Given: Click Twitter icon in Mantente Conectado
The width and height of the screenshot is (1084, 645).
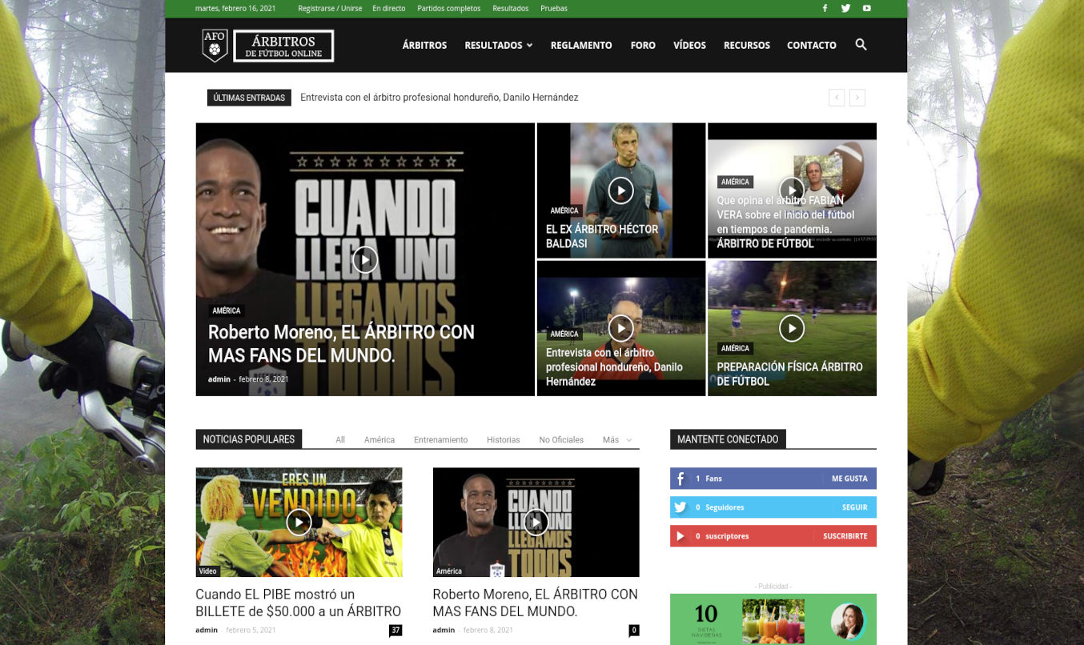Looking at the screenshot, I should (681, 507).
